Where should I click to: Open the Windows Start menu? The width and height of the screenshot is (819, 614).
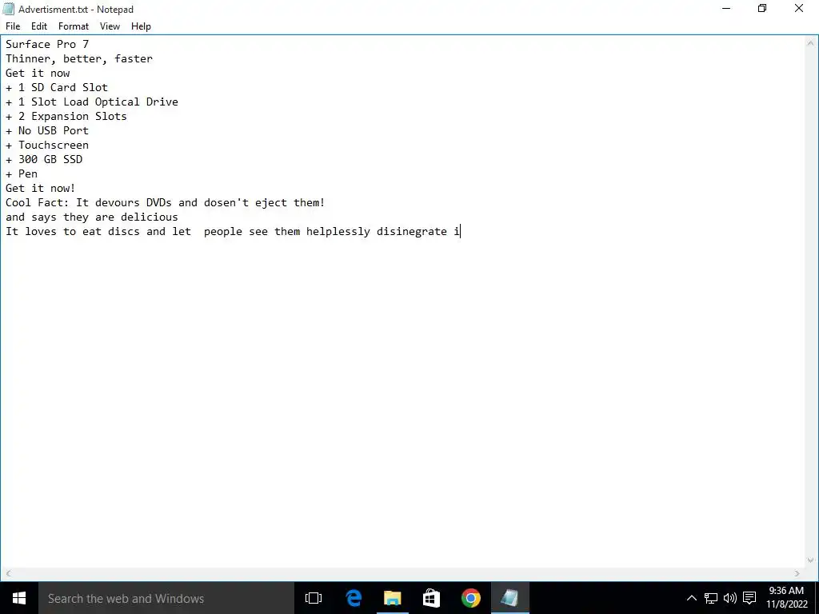19,598
